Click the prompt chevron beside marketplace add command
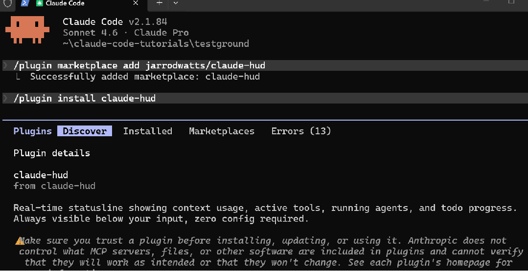This screenshot has width=528, height=271. [x=5, y=65]
